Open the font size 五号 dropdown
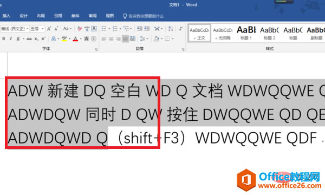 click(37, 29)
